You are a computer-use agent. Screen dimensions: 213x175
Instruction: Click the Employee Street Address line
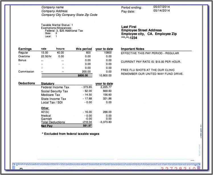141,30
